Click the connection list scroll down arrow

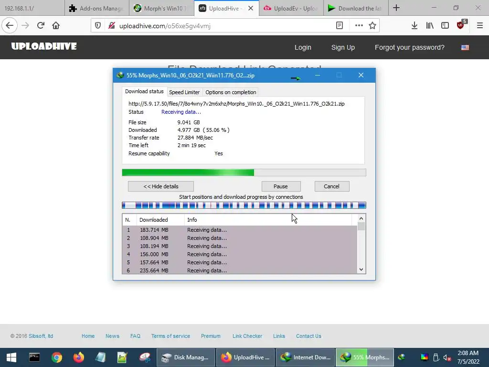point(361,270)
